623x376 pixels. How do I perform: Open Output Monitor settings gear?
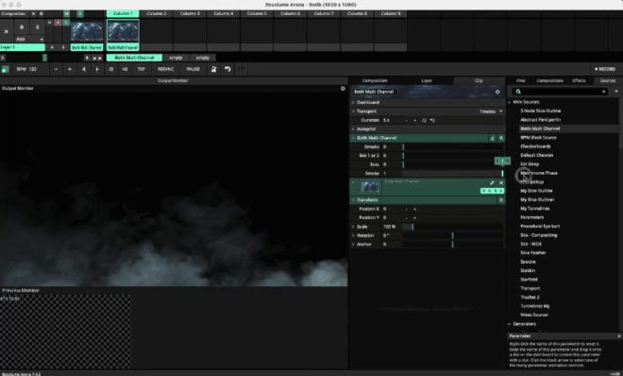click(x=343, y=88)
